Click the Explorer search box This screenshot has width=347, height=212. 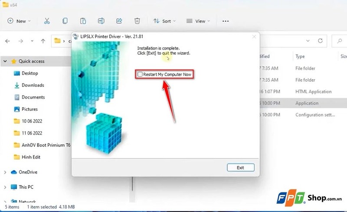point(339,41)
